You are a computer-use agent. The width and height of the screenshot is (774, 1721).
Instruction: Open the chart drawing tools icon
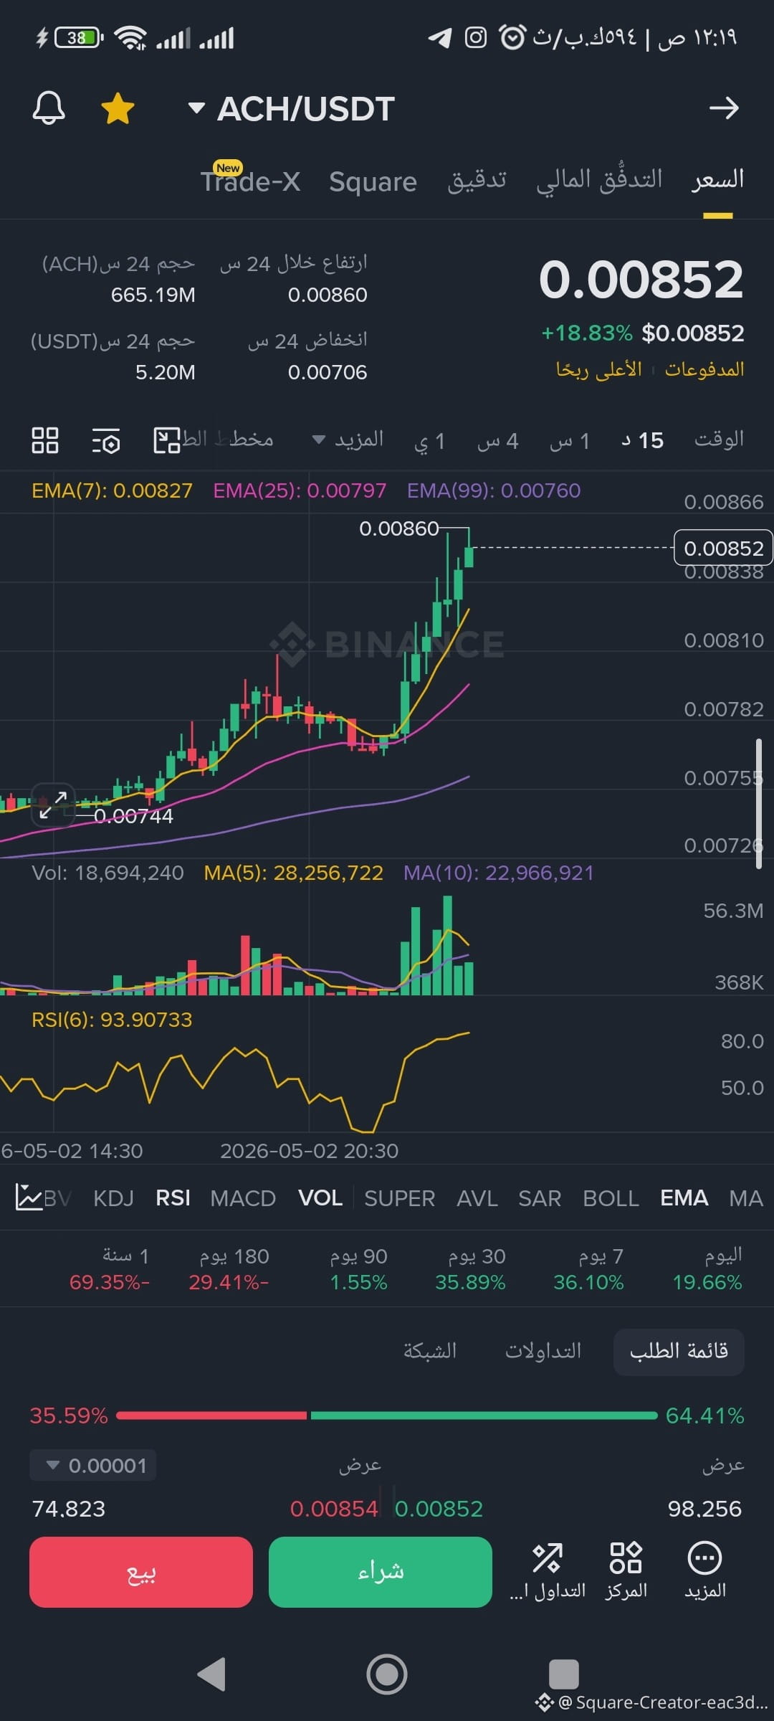(167, 440)
